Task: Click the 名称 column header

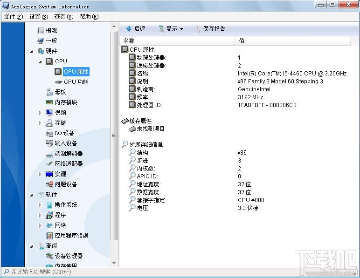Action: point(177,41)
